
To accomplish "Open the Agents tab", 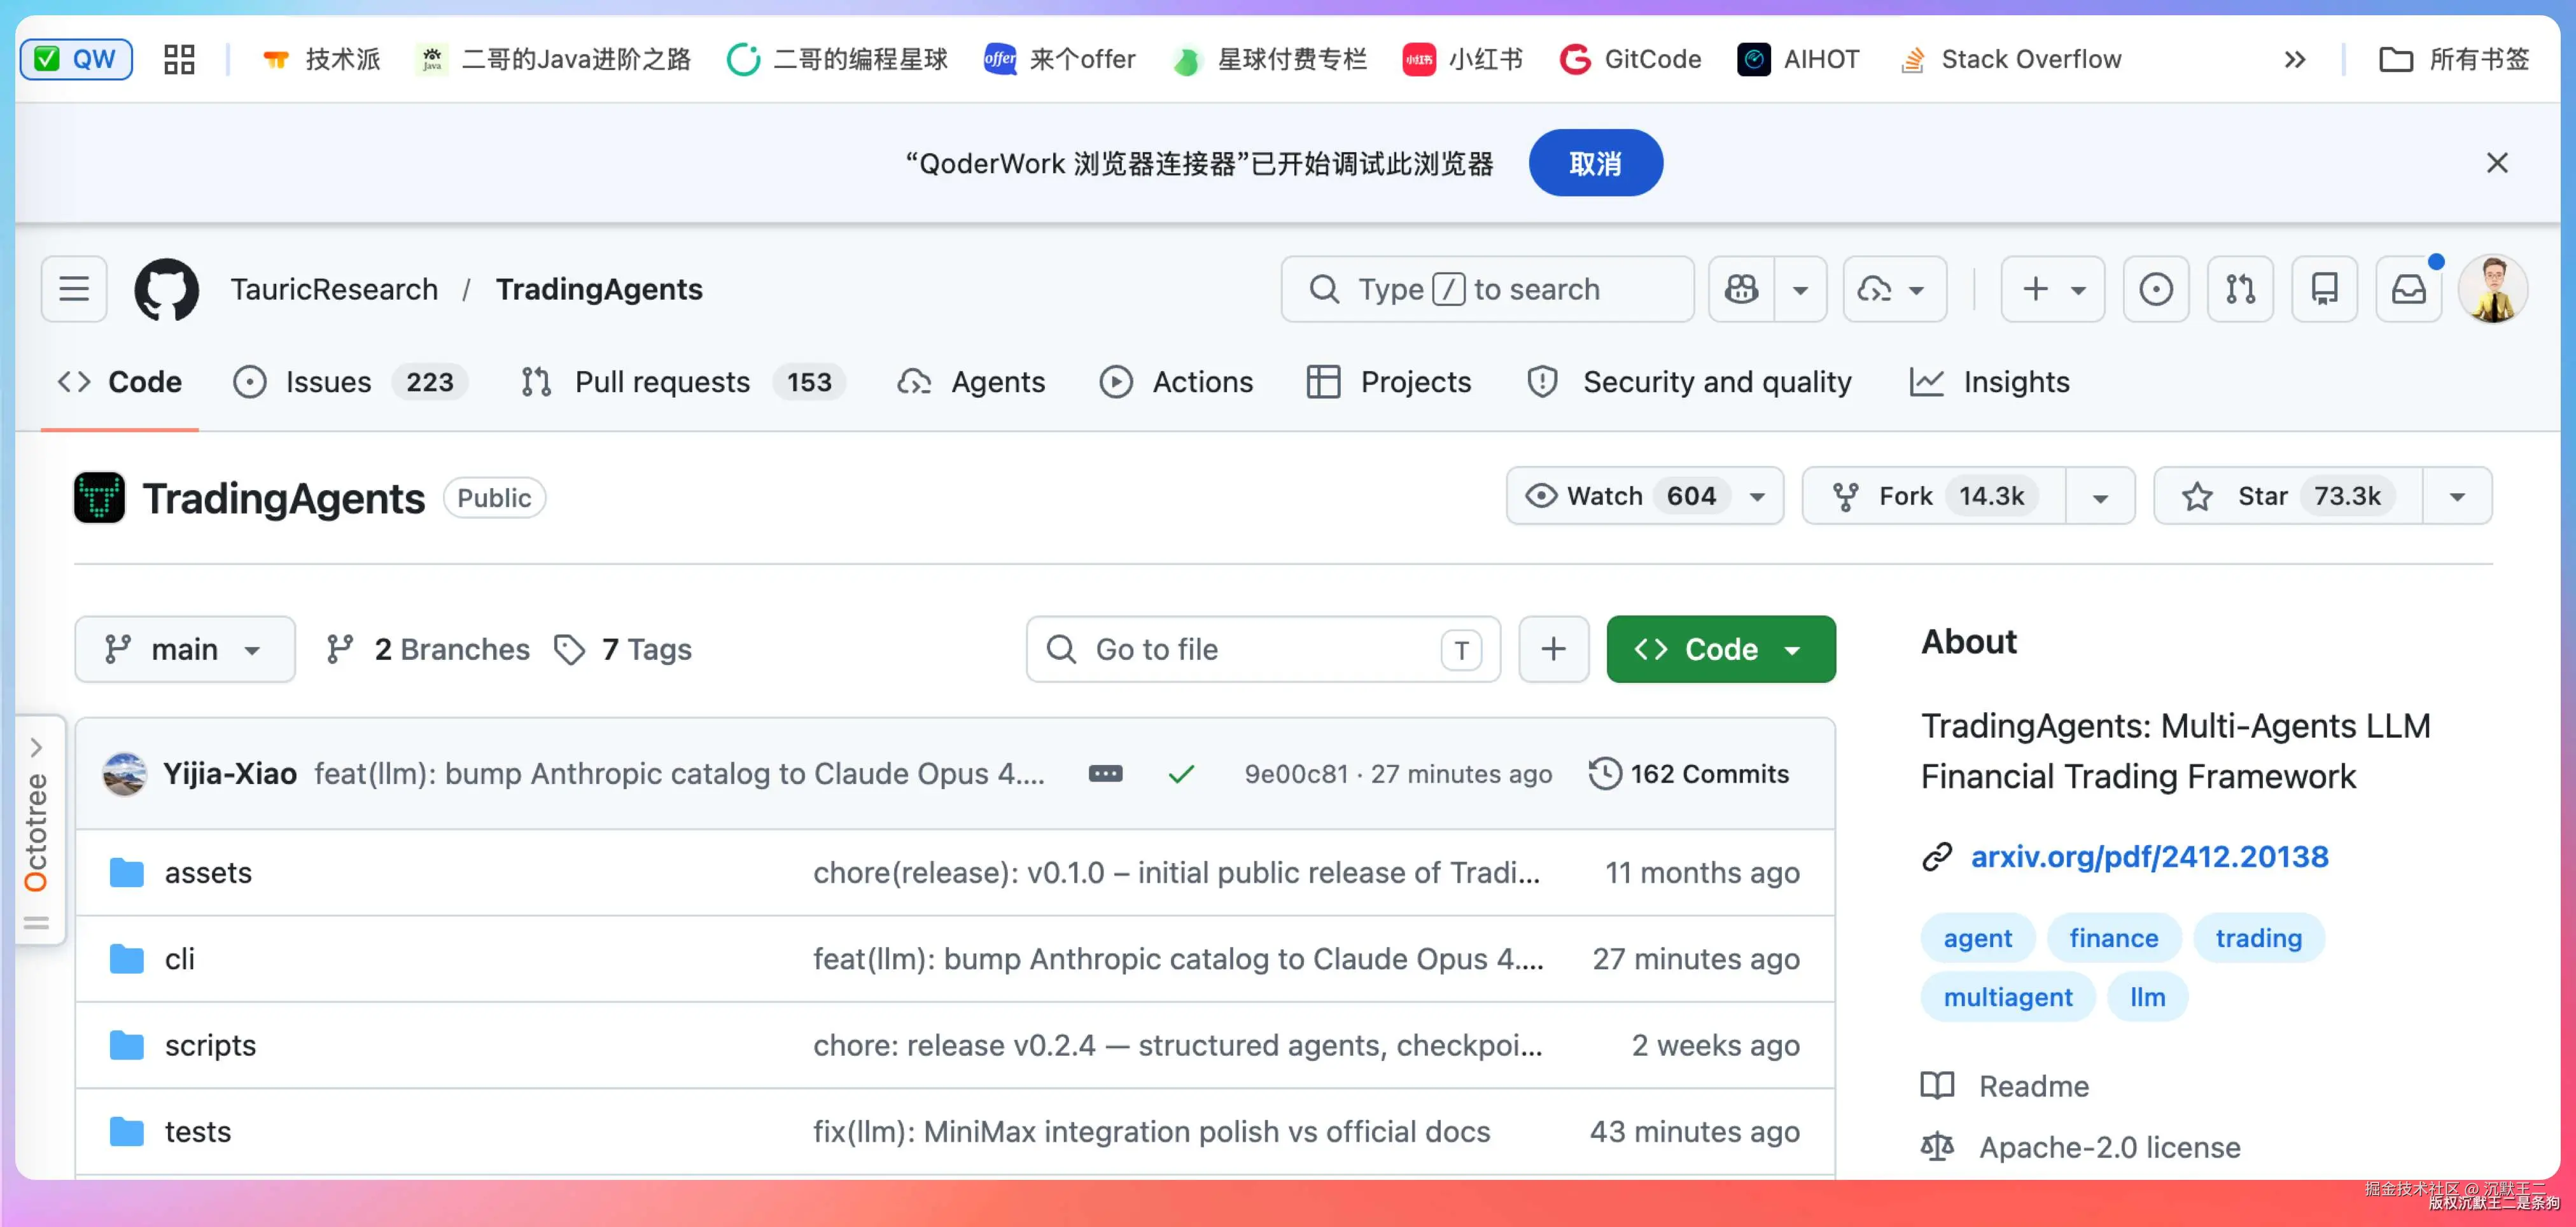I will coord(971,382).
